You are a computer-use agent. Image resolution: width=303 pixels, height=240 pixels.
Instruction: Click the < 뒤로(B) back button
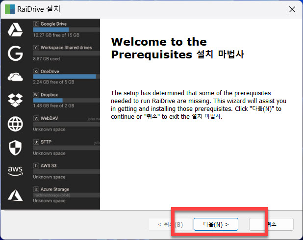point(170,224)
